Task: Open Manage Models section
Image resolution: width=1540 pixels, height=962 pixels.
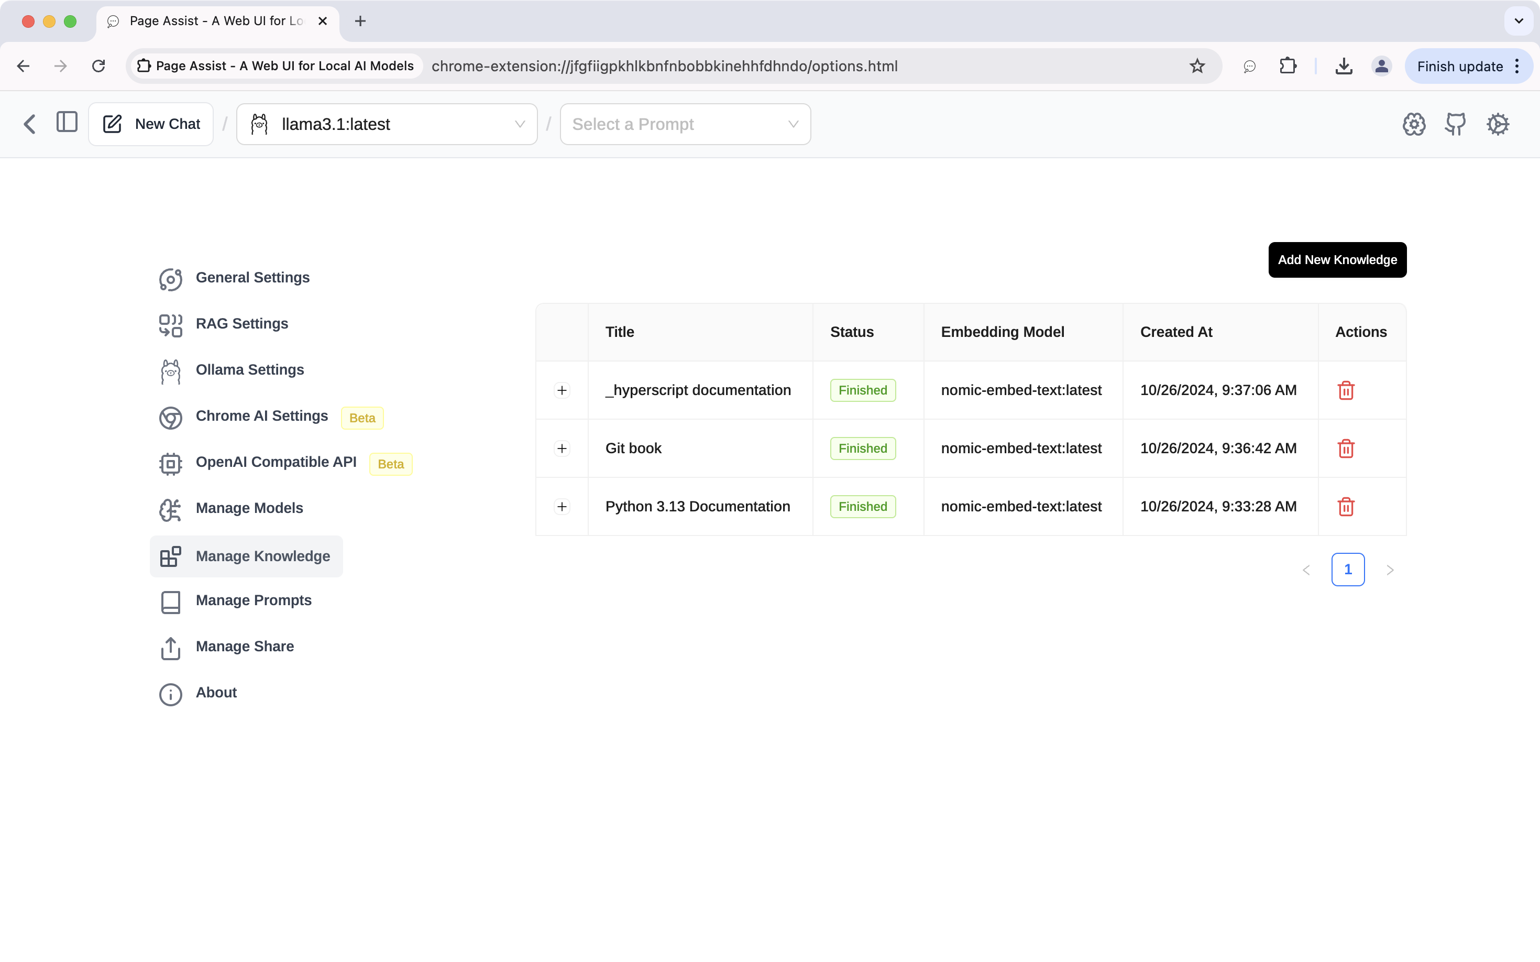Action: 249,508
